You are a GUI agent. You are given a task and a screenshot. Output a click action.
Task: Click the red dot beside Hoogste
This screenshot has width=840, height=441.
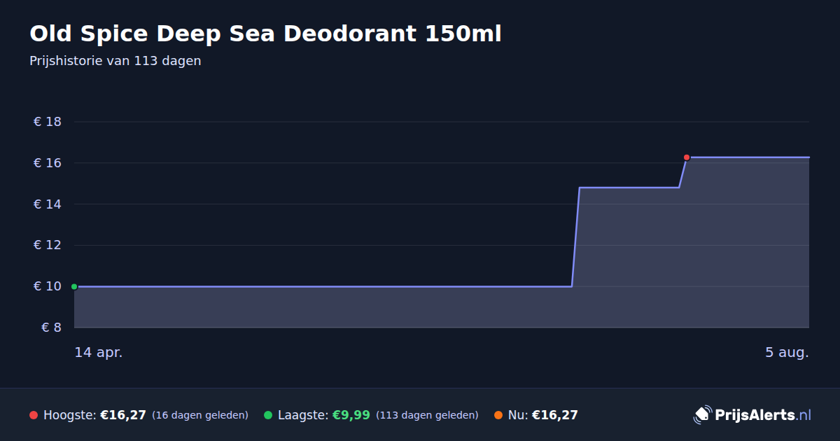[x=34, y=415]
